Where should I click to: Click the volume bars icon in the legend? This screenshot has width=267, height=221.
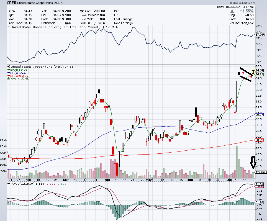[x=9, y=78]
